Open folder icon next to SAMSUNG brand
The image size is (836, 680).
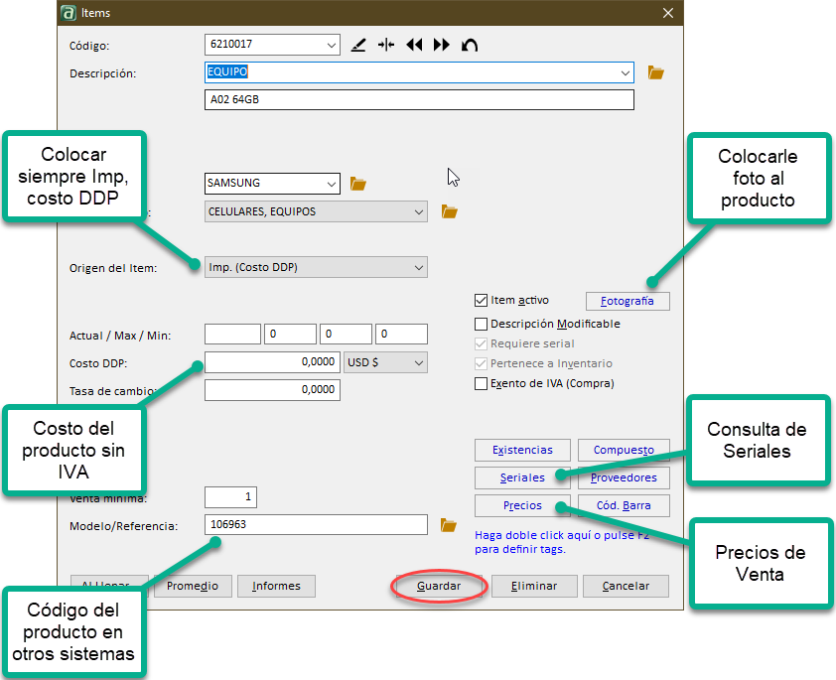point(358,184)
